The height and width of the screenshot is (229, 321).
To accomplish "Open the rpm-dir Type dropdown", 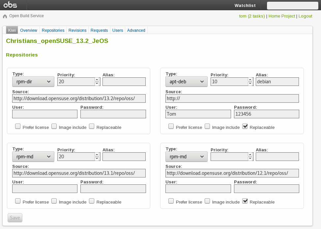I will coord(33,82).
